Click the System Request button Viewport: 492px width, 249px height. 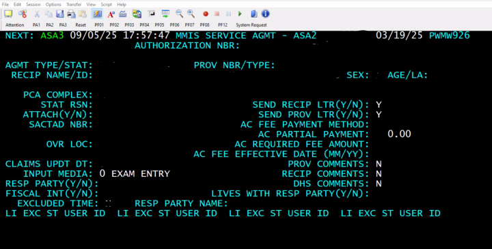251,25
